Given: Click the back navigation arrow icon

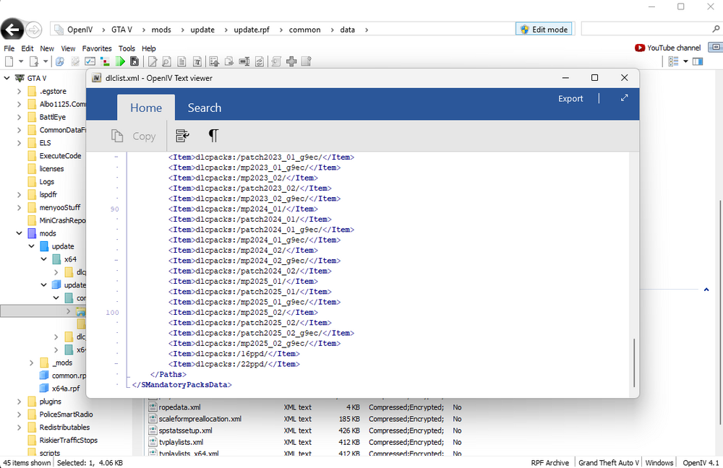Looking at the screenshot, I should point(13,29).
